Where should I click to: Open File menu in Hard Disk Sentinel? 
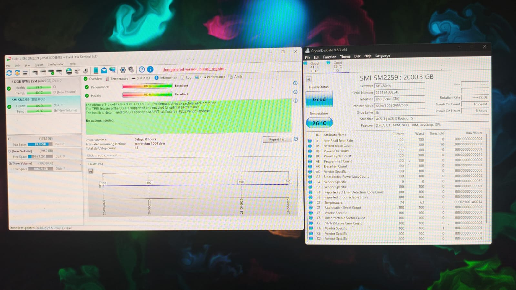[x=8, y=66]
